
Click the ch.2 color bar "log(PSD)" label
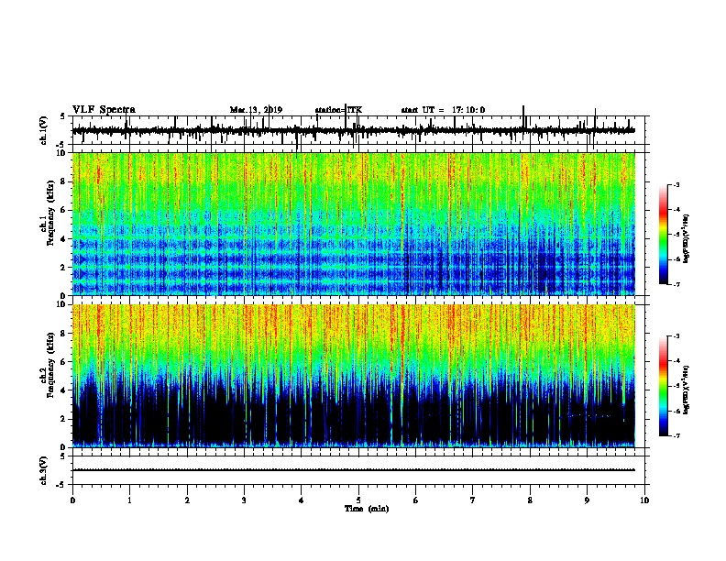click(687, 390)
